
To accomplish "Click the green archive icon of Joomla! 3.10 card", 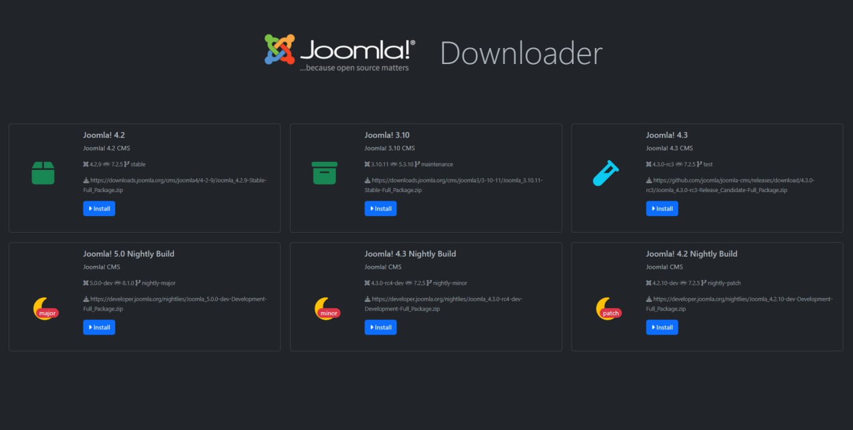I will pyautogui.click(x=325, y=173).
